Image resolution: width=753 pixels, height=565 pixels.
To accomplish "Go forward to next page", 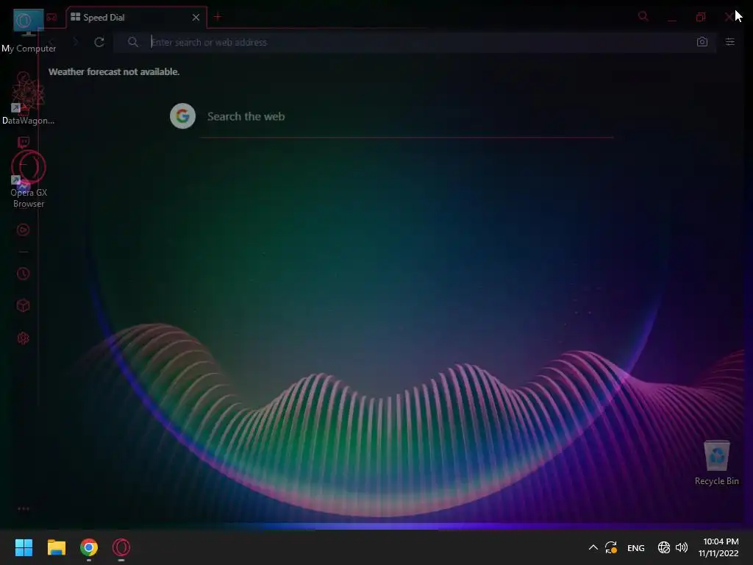I will [x=76, y=42].
